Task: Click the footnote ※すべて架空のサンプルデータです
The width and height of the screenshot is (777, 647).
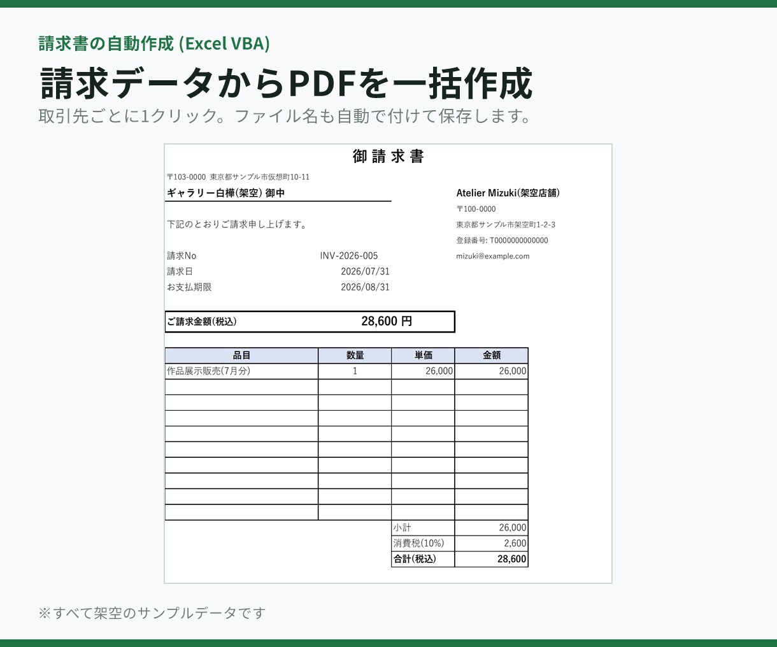Action: pos(152,613)
